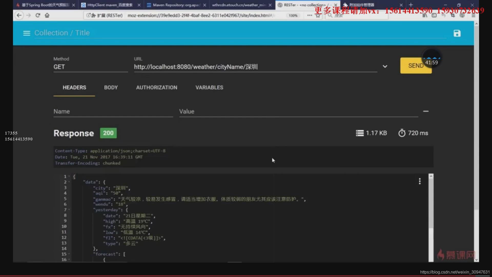
Task: Click the 1.17 KB response size
Action: point(371,133)
